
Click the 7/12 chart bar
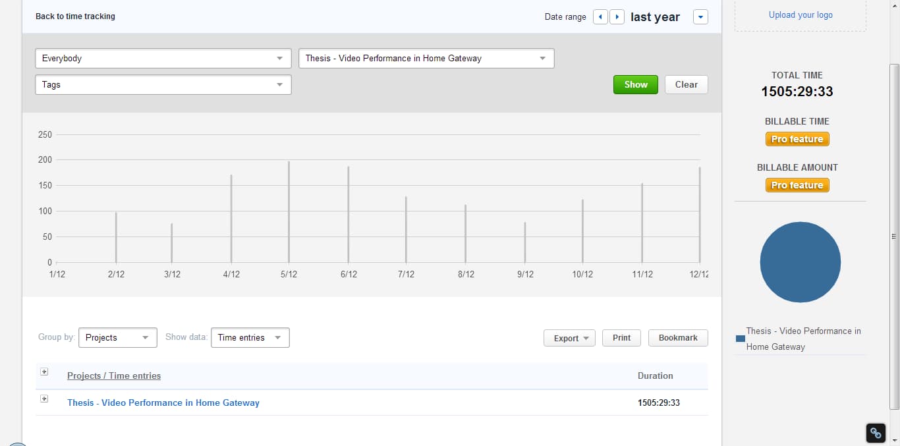[406, 229]
